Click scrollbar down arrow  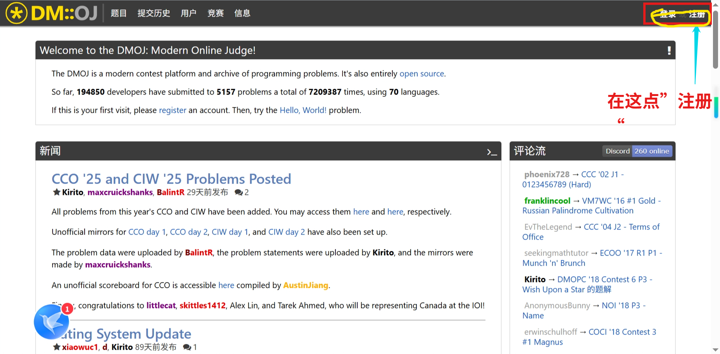(x=716, y=350)
